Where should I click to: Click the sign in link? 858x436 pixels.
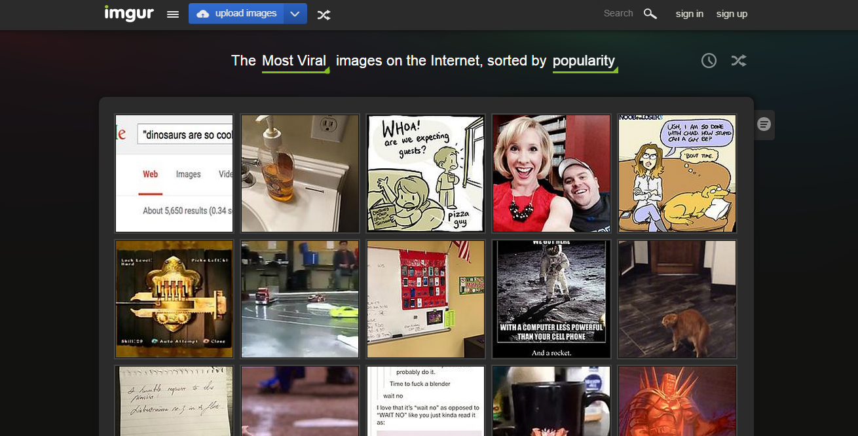[x=689, y=14]
